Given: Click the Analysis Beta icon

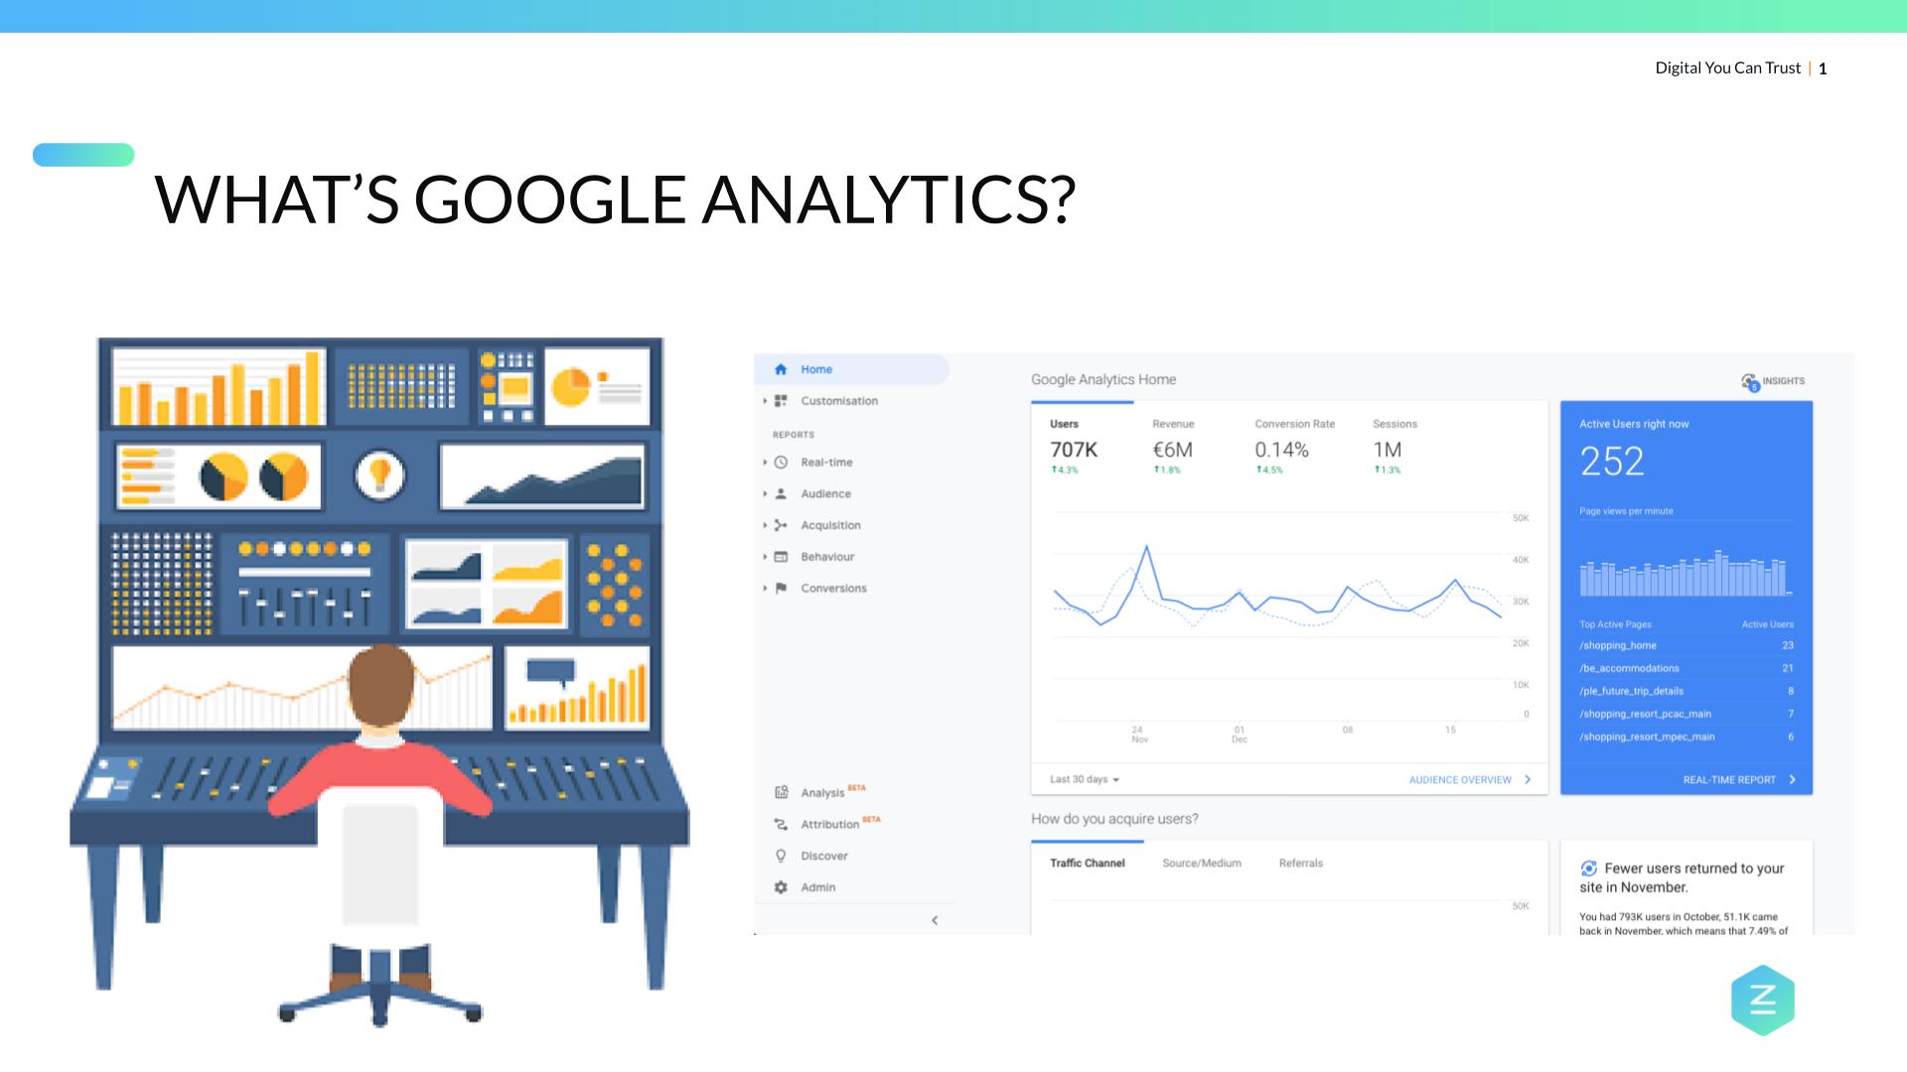Looking at the screenshot, I should (781, 790).
